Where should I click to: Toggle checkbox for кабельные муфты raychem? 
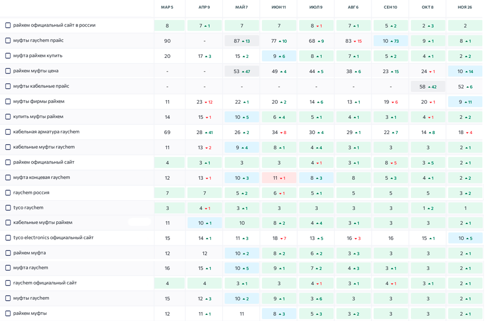pyautogui.click(x=8, y=147)
